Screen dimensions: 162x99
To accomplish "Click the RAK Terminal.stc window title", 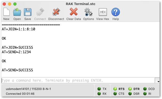I will coord(80,4).
